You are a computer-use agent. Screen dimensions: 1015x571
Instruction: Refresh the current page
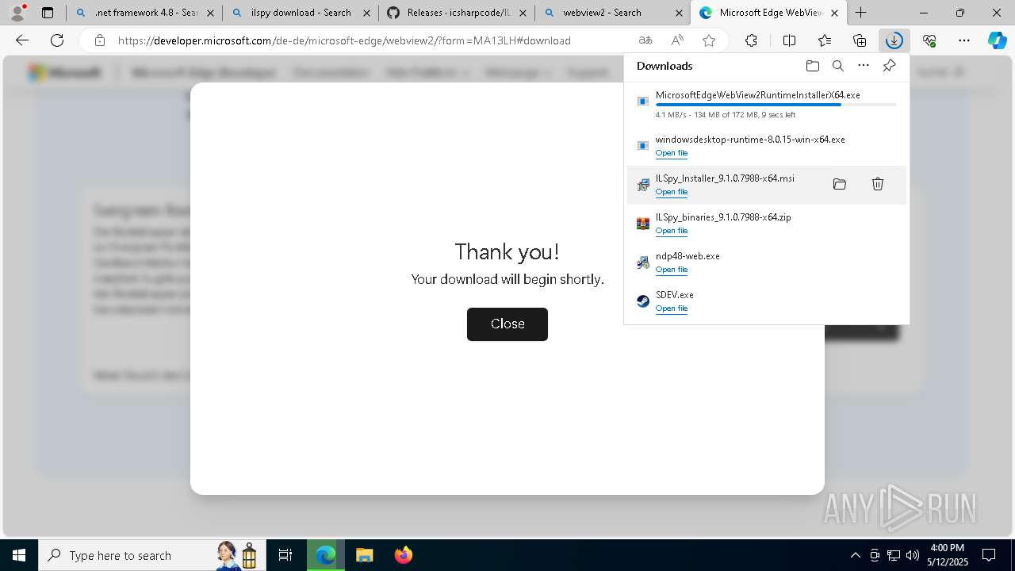[57, 40]
